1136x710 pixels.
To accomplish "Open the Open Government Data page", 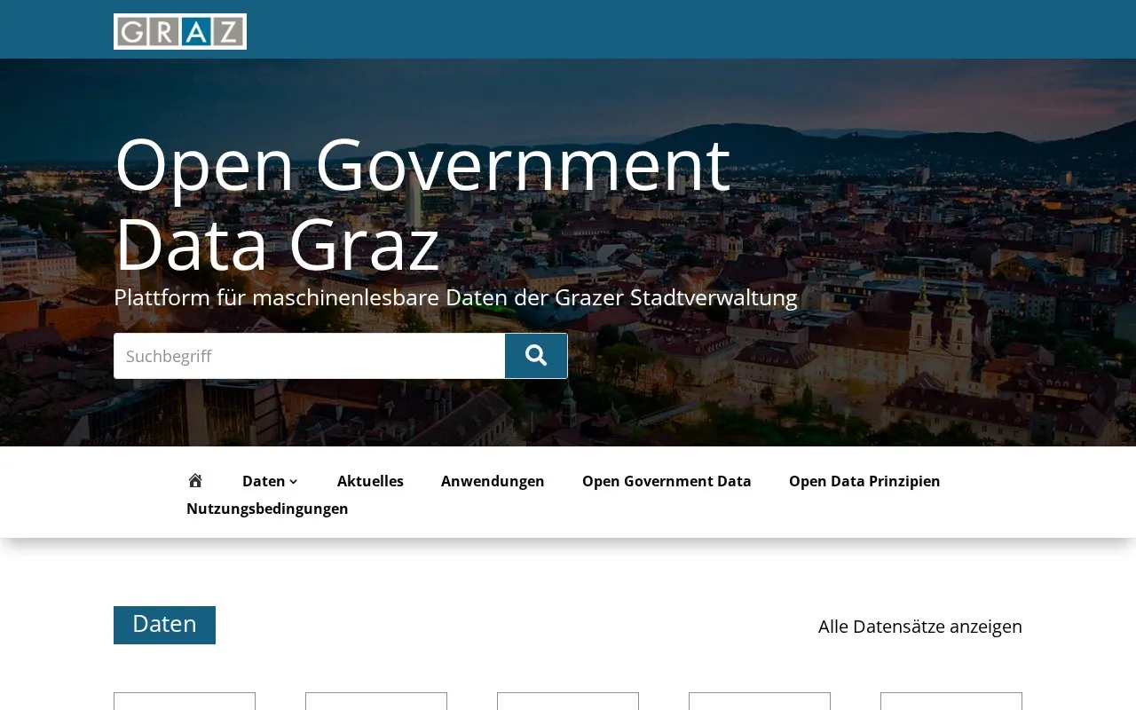I will (667, 481).
